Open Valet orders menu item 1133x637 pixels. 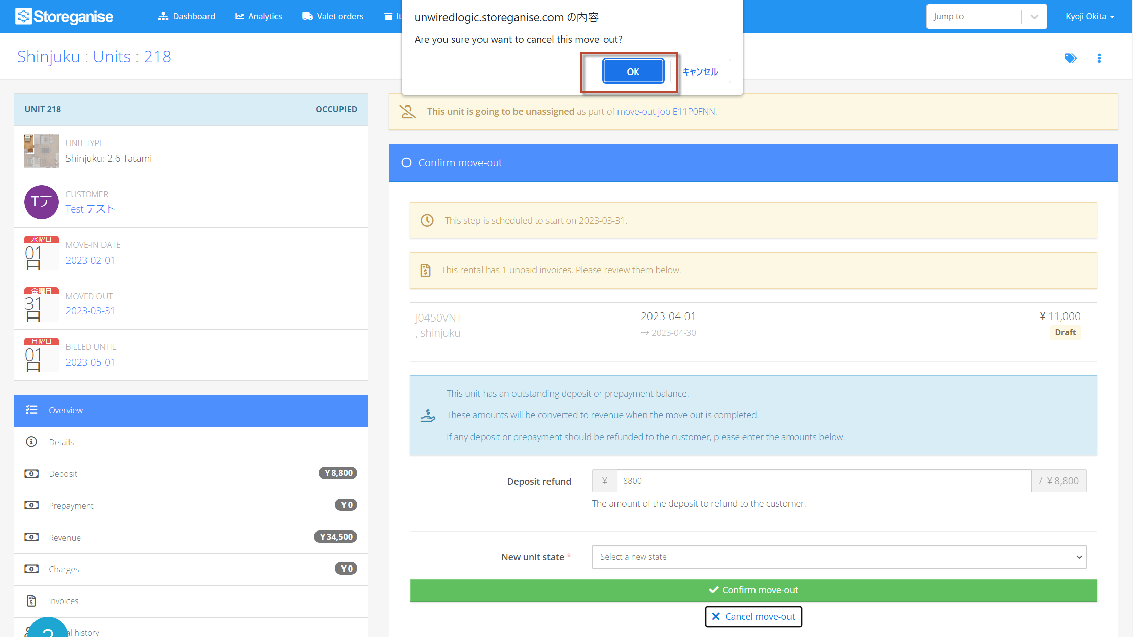[333, 16]
